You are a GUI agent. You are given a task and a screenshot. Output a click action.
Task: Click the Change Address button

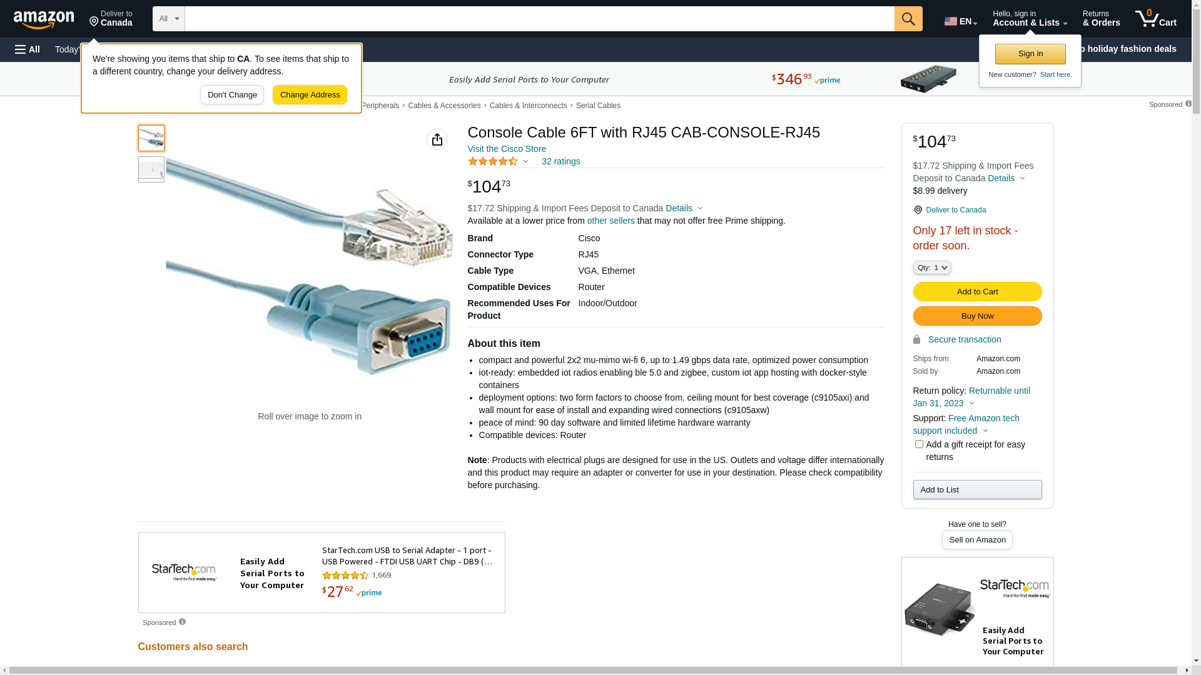[x=310, y=95]
